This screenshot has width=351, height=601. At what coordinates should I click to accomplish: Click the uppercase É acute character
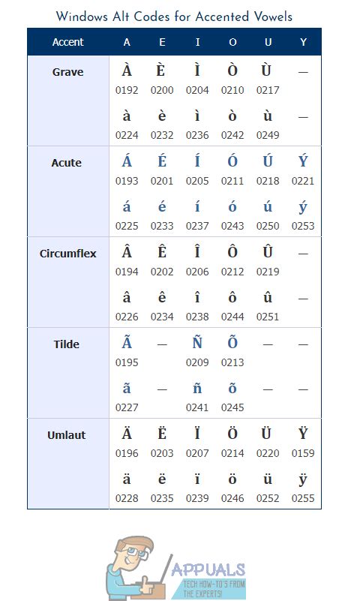tap(162, 161)
